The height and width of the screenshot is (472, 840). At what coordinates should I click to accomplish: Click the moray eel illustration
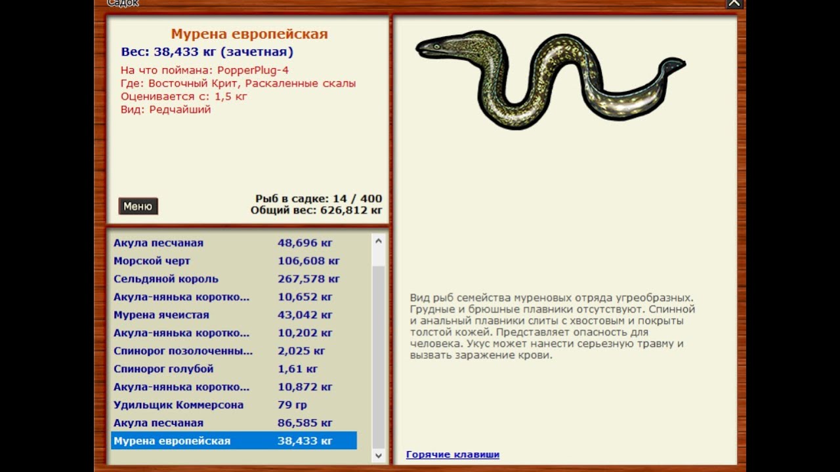click(550, 79)
